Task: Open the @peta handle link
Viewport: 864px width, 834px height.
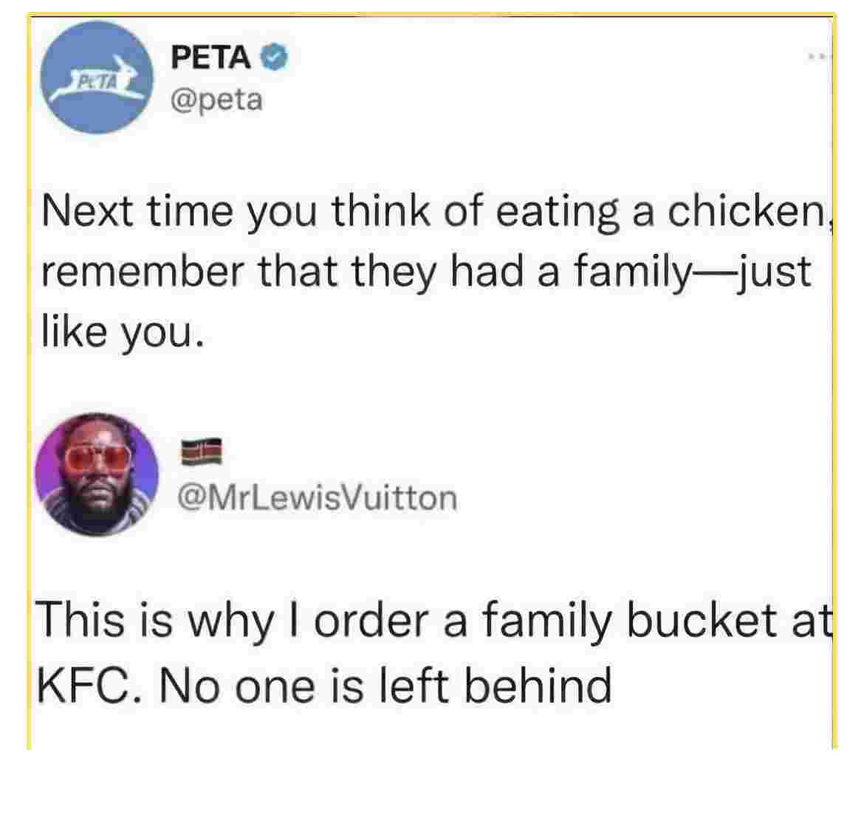Action: (x=216, y=100)
